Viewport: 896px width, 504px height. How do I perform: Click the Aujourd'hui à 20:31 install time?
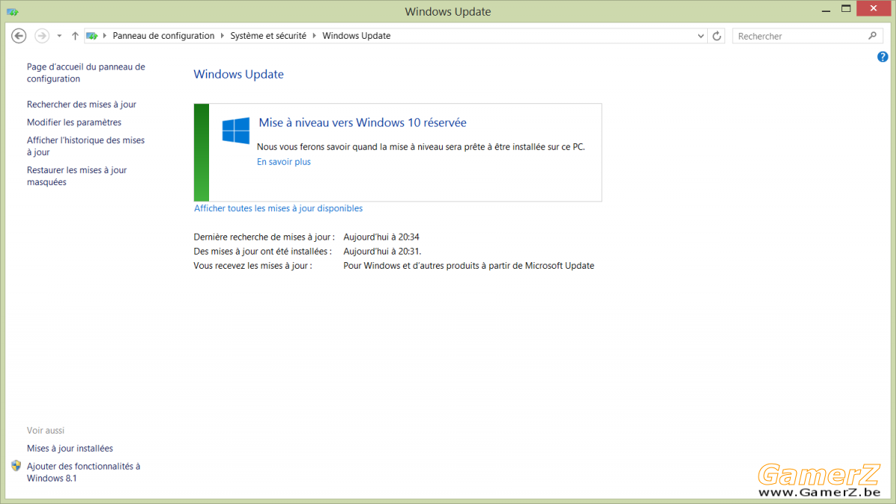pos(382,252)
